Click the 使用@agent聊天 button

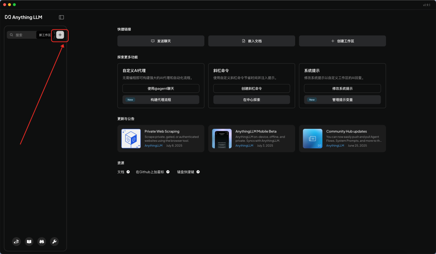(161, 88)
